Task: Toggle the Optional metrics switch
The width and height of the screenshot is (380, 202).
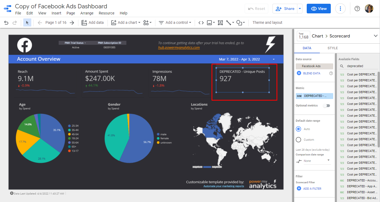Action: click(327, 106)
